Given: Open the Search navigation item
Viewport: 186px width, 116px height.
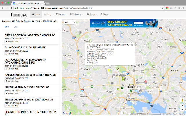Looking at the screenshot, I should [91, 14].
